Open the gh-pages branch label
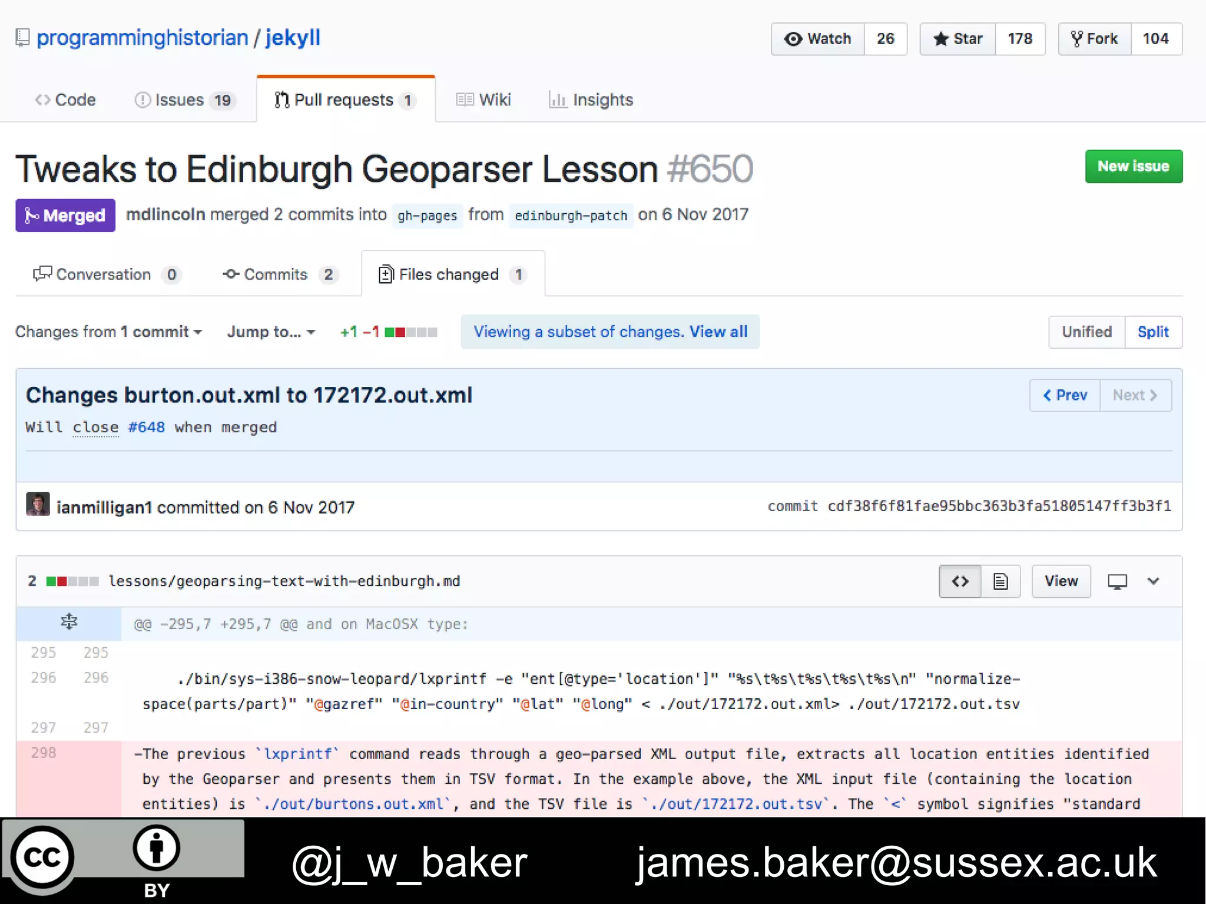Screen dimensions: 1206x904 tap(427, 216)
